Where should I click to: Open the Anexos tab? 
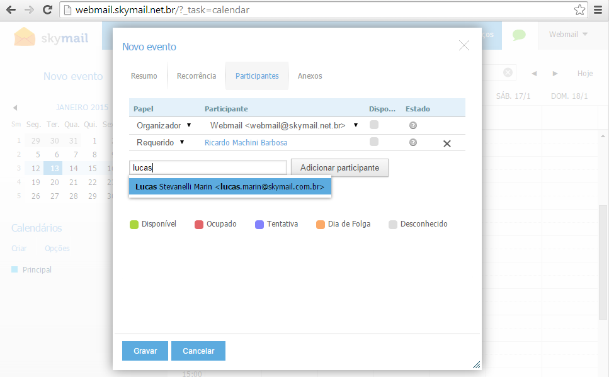[310, 76]
